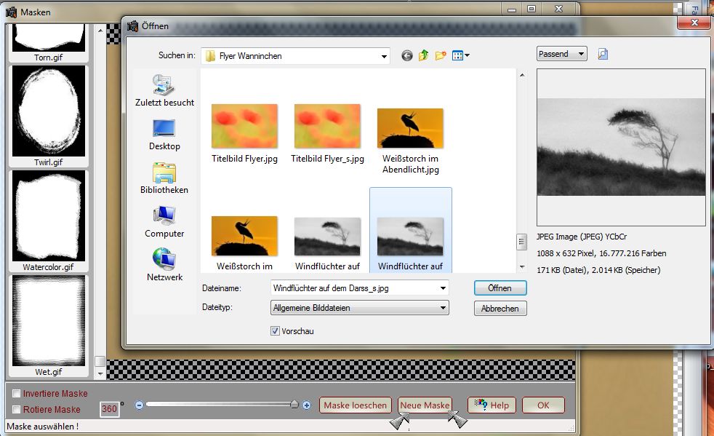Viewport: 714px width, 436px height.
Task: Expand the Suchen in folder dropdown
Action: point(384,56)
